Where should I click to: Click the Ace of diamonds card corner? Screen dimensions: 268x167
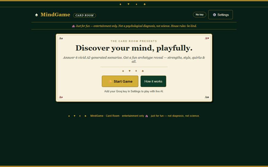61,97
